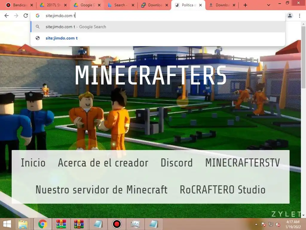Open the Bandicam recorder taskbar icon
Image resolution: width=306 pixels, height=230 pixels.
tap(117, 224)
